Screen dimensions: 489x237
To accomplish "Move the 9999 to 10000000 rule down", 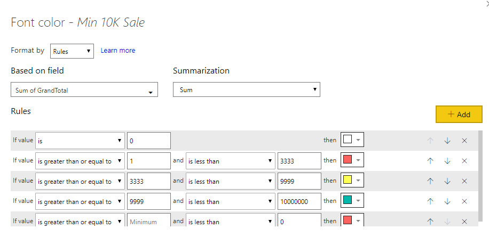I will (447, 201).
